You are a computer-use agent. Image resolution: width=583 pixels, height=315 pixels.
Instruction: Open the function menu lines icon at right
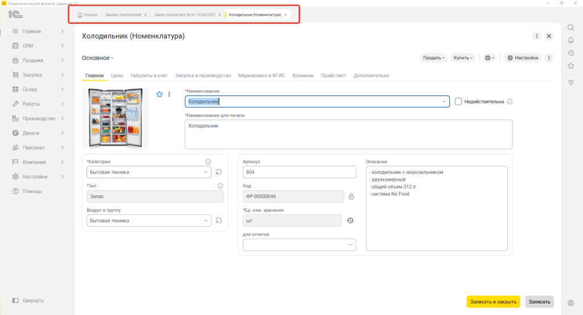point(570,83)
